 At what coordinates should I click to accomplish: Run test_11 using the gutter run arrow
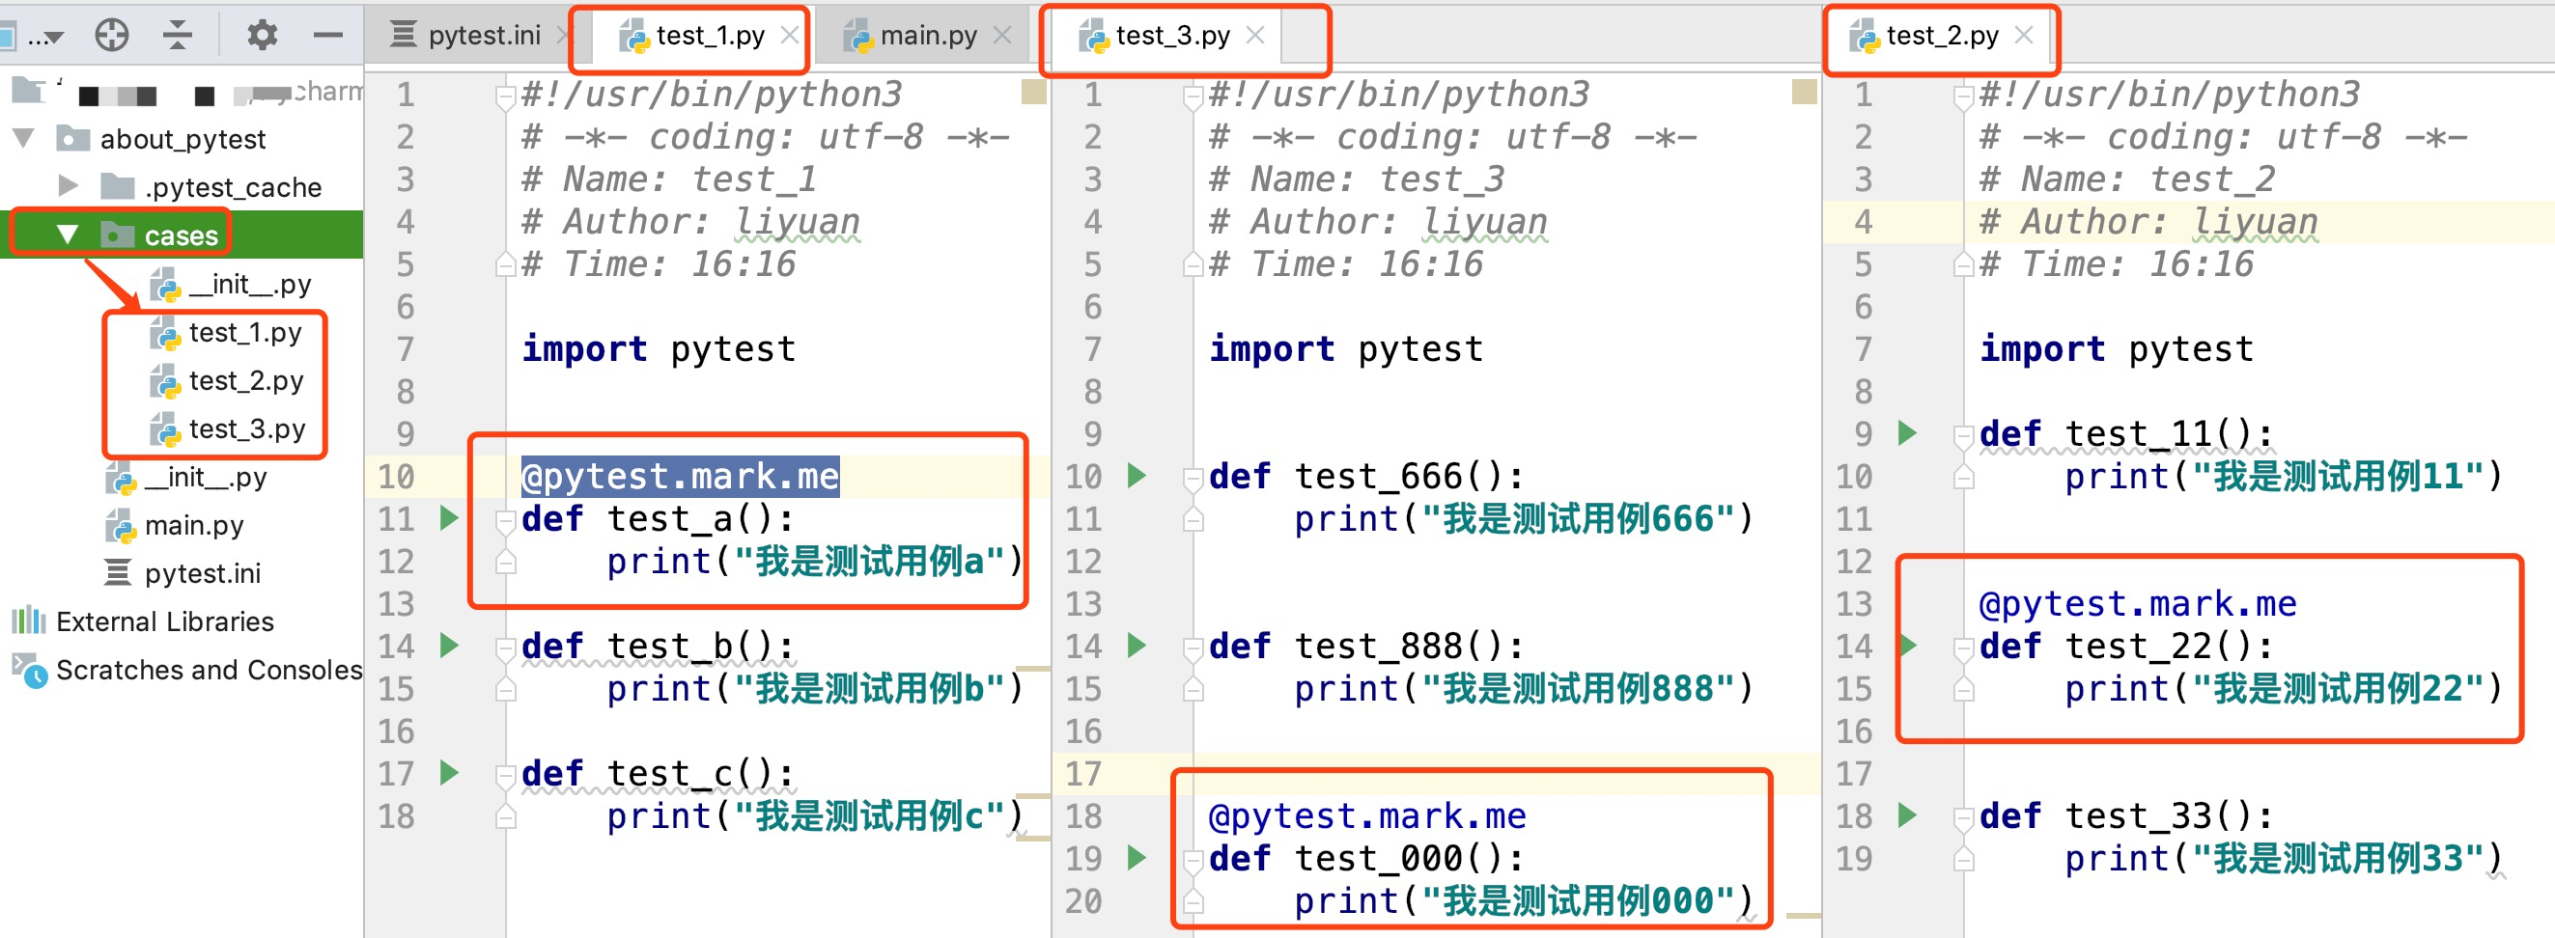[1906, 433]
